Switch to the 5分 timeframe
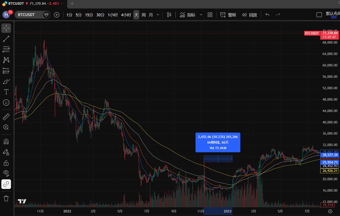This screenshot has height=216, width=340. tap(79, 15)
